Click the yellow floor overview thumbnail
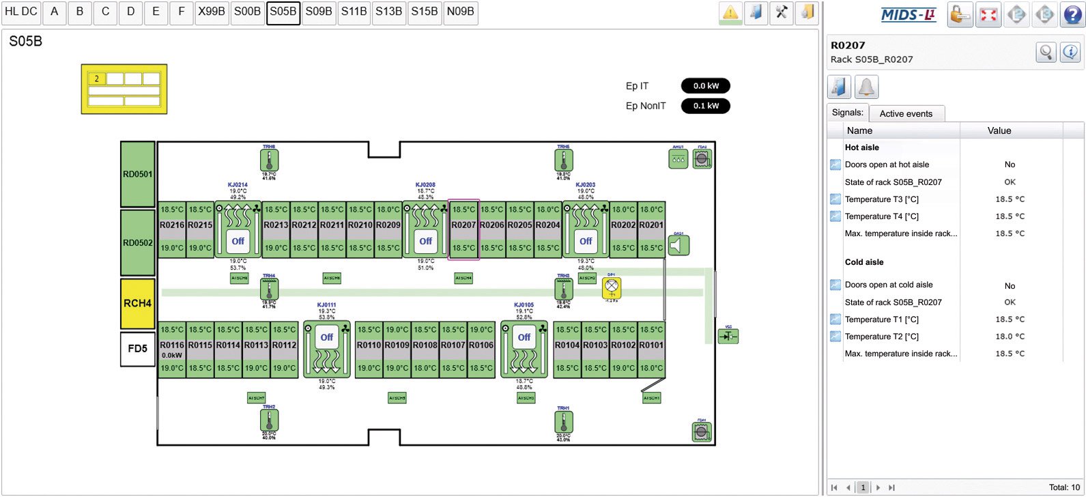 click(x=124, y=89)
